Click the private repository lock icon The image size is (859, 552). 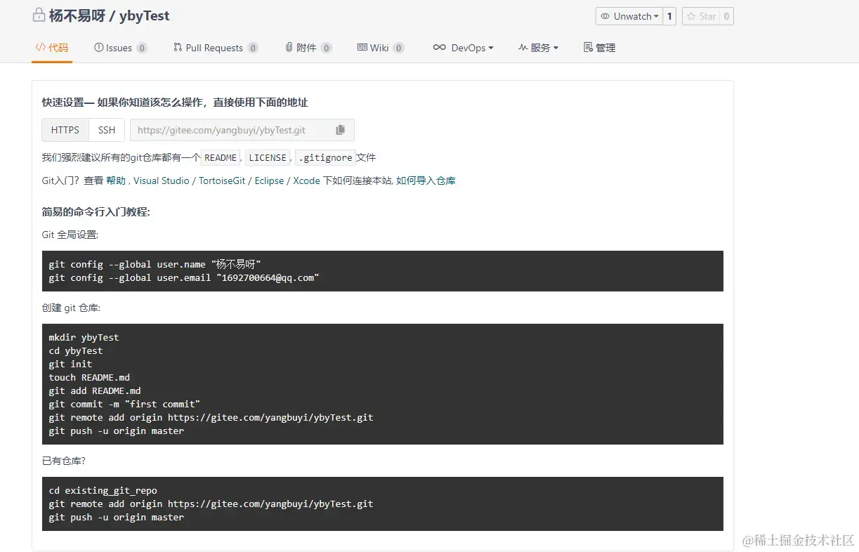39,15
